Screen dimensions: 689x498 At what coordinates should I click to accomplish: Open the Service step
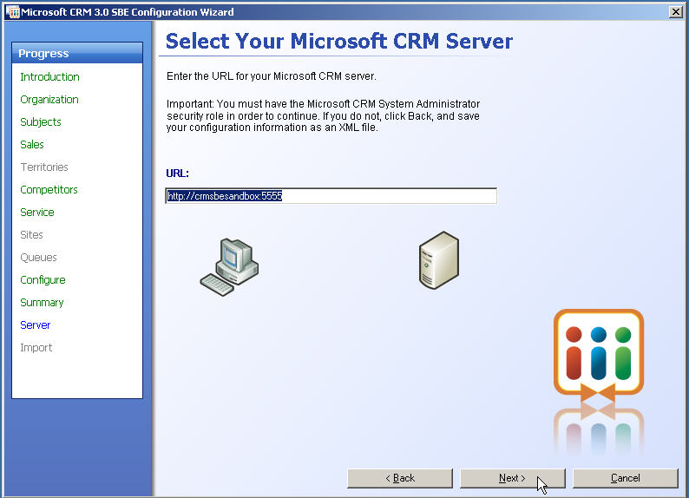(x=37, y=213)
